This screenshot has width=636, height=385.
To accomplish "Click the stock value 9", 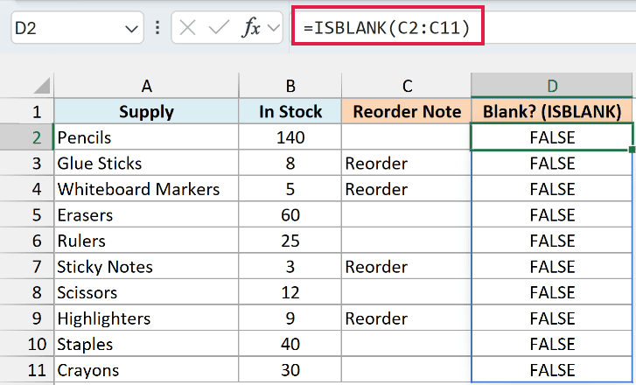I will click(290, 318).
